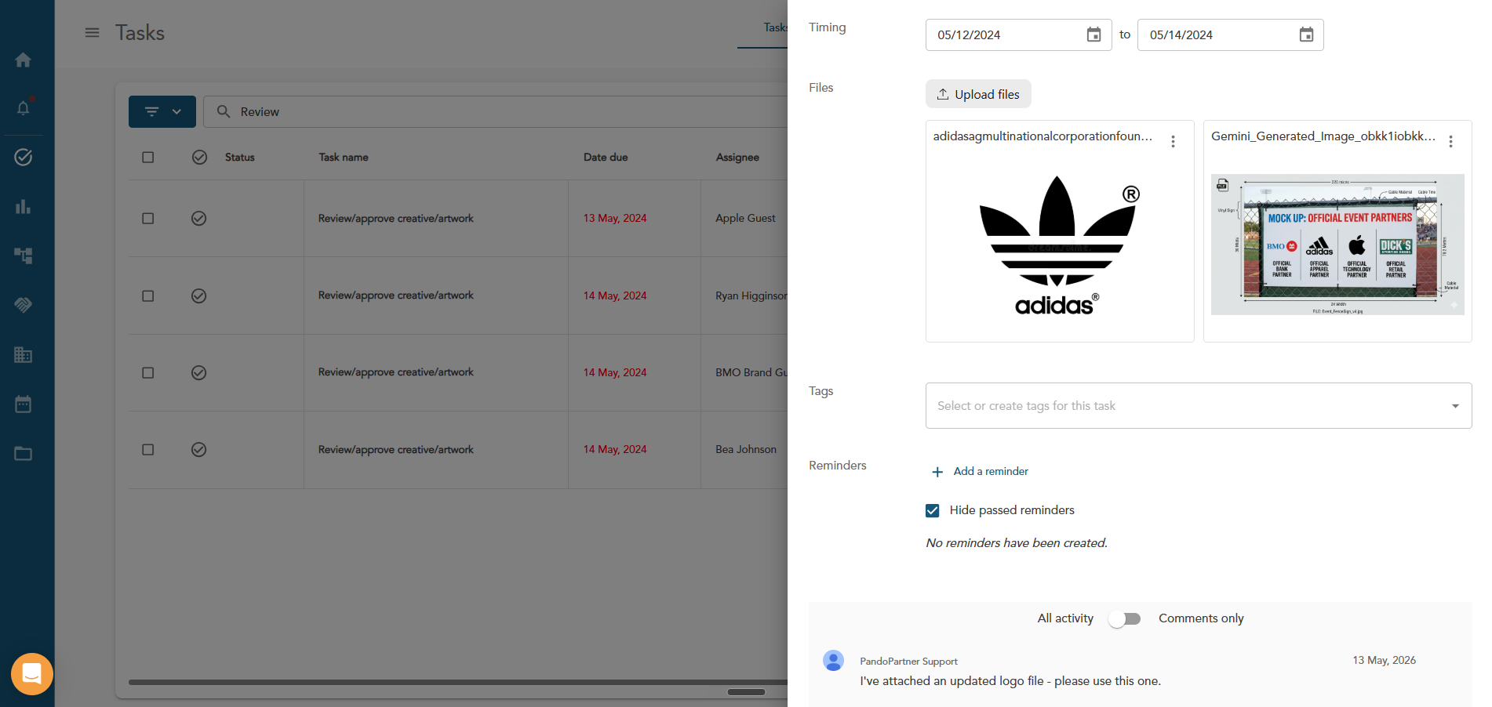The height and width of the screenshot is (707, 1492).
Task: Open hierarchy tree icon in sidebar
Action: (24, 256)
